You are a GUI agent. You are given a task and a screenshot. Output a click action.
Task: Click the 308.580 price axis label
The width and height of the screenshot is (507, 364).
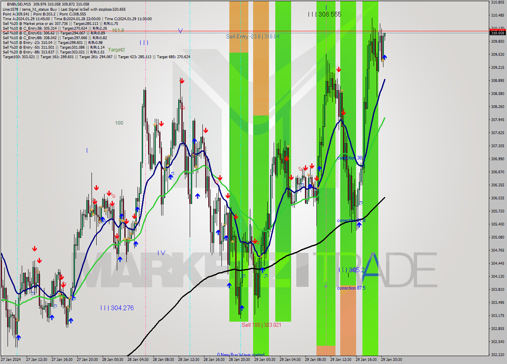(497, 94)
